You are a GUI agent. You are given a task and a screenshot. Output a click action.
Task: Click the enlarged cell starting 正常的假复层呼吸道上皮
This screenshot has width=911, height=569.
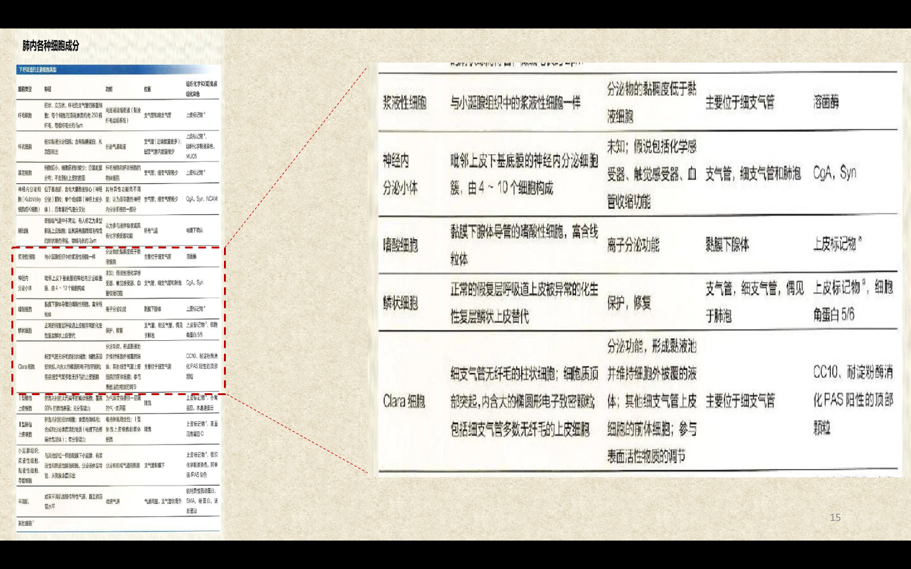[x=524, y=303]
